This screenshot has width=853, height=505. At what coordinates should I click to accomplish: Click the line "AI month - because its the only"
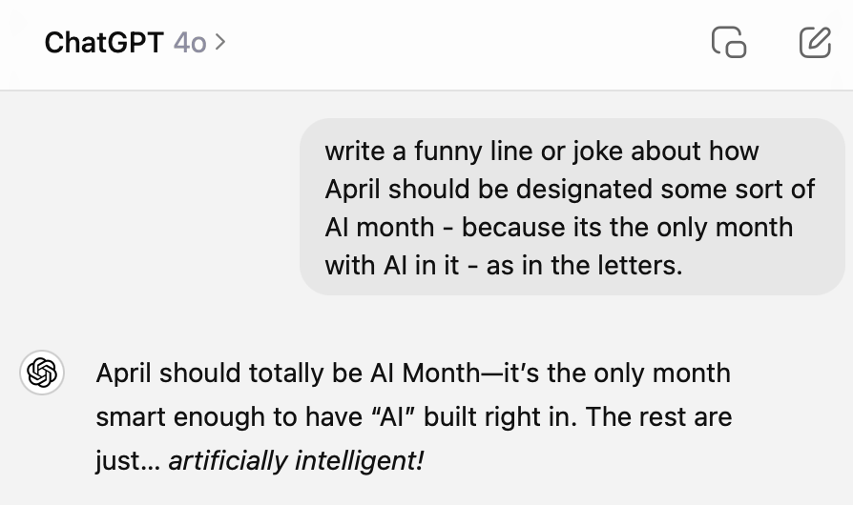[558, 227]
